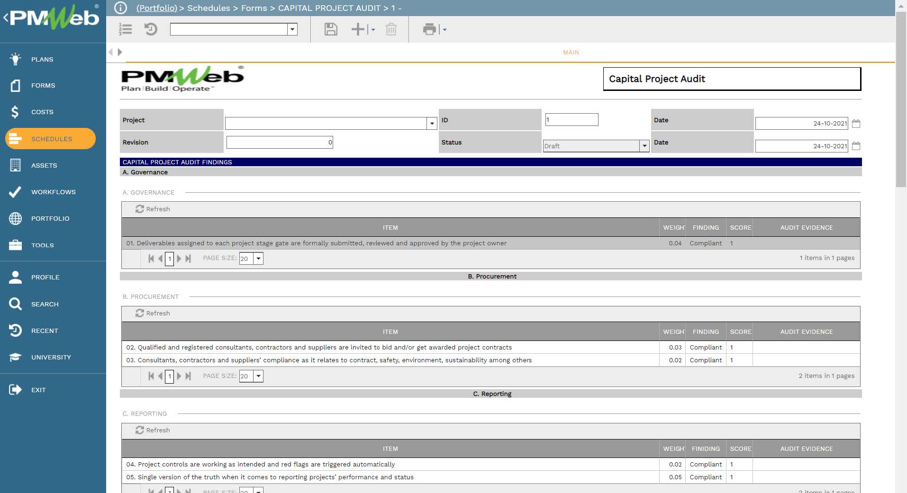907x493 pixels.
Task: Click the Revision input field
Action: coord(280,142)
